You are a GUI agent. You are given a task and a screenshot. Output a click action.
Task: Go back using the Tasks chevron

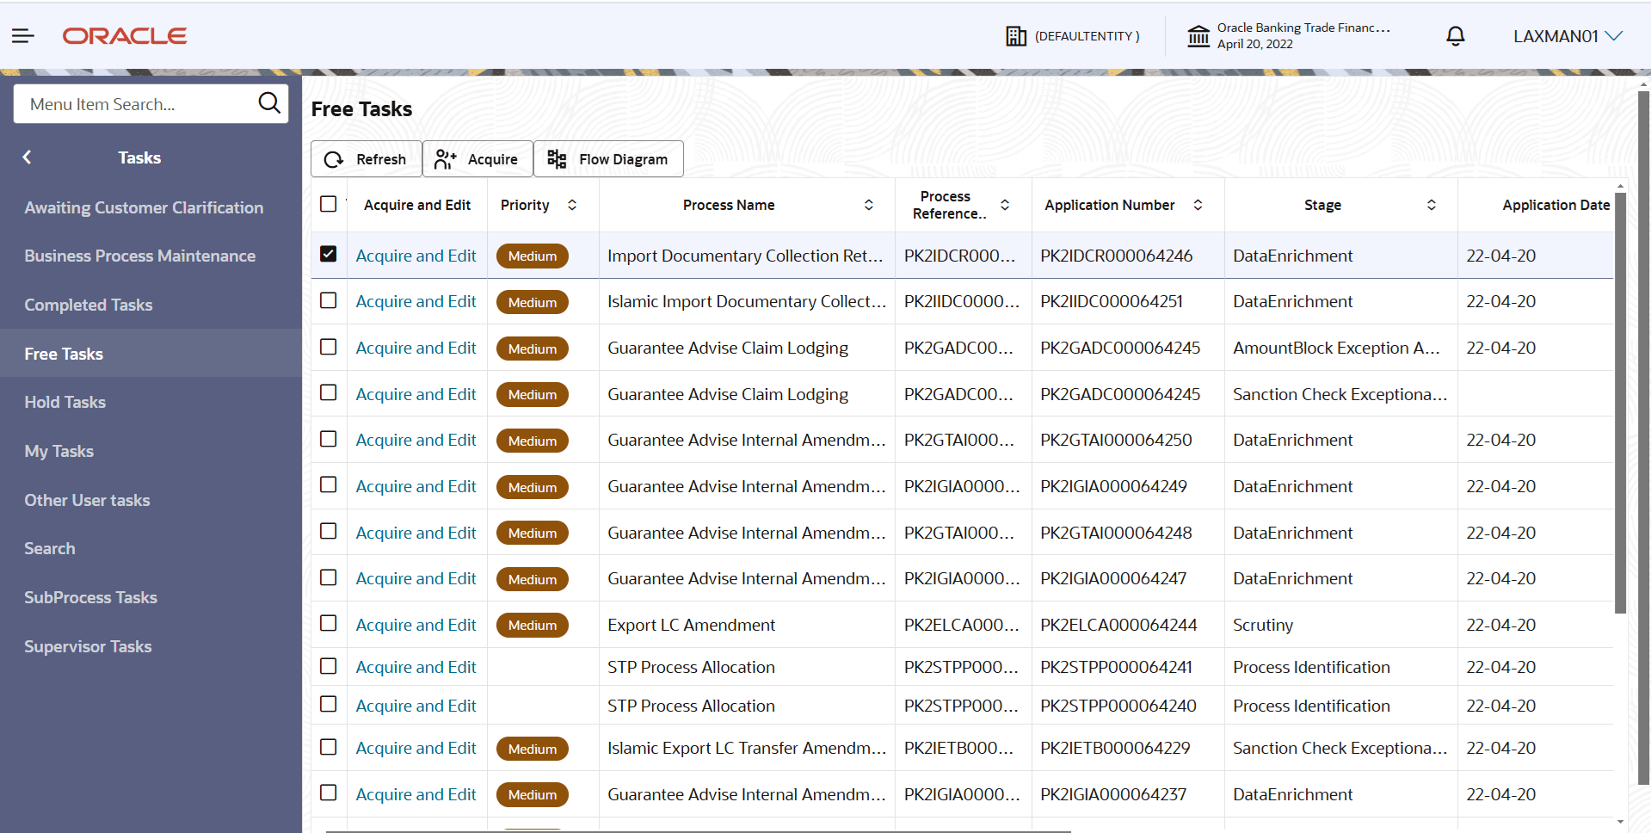point(28,157)
